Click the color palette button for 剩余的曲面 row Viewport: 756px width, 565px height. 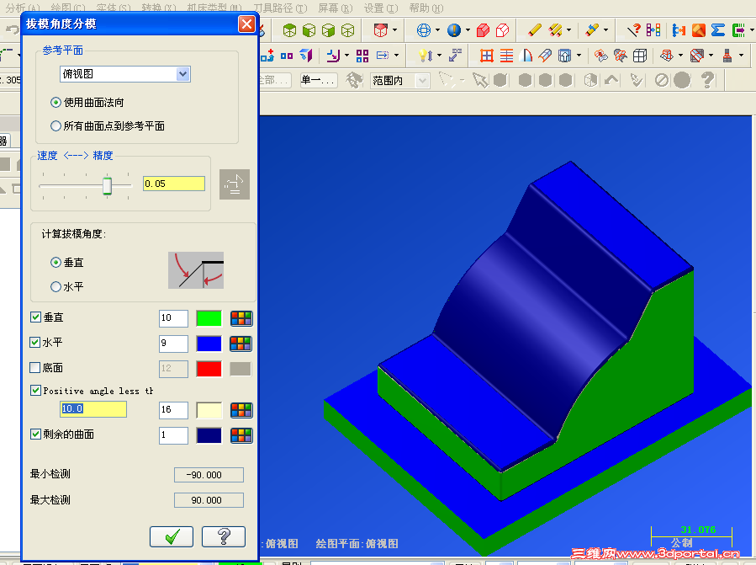click(x=241, y=435)
